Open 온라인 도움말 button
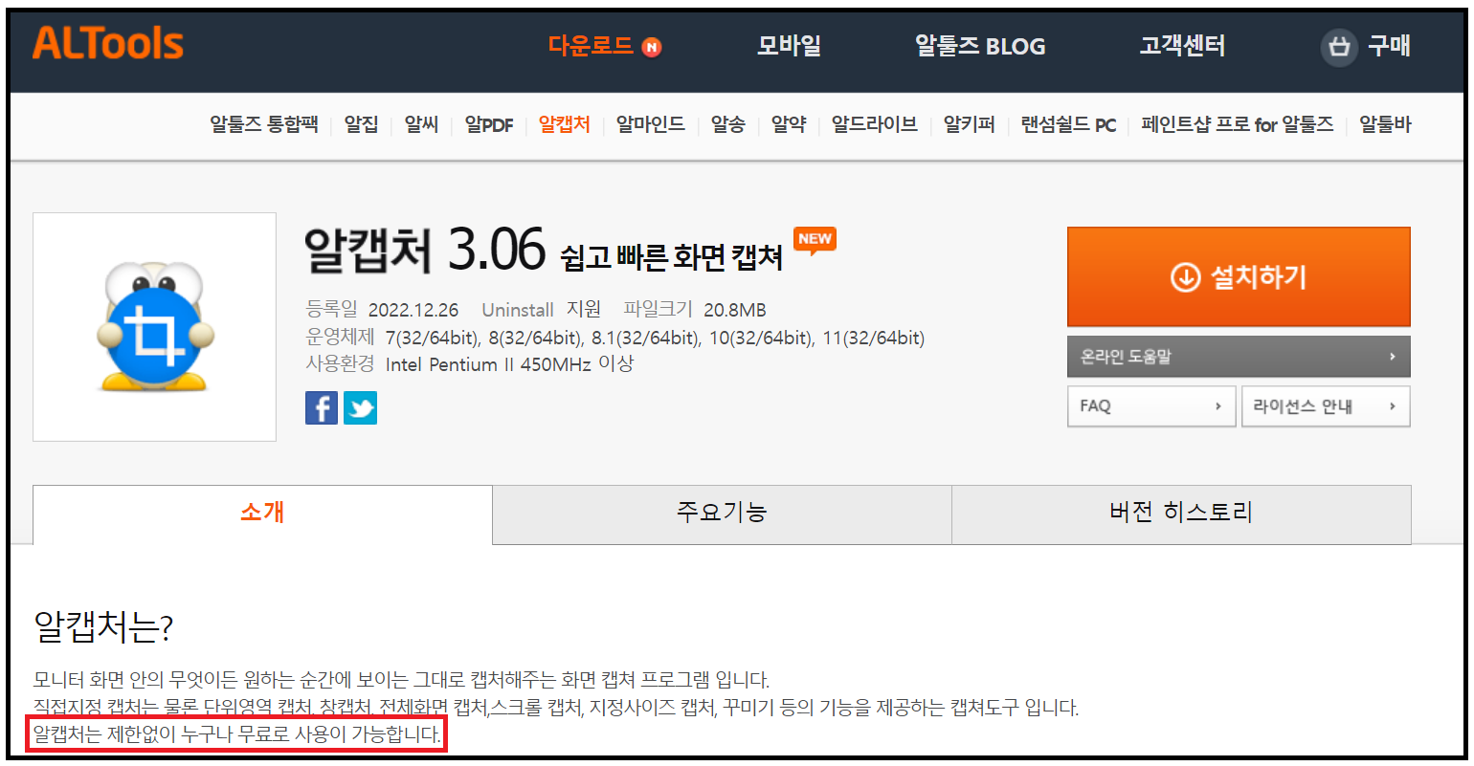The height and width of the screenshot is (766, 1474). tap(1239, 357)
